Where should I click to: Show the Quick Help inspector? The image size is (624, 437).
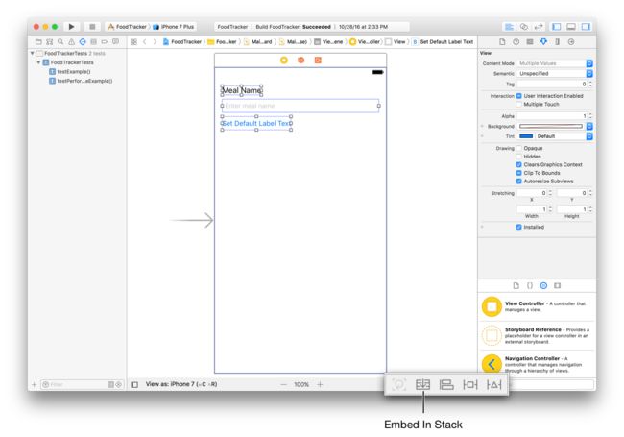pyautogui.click(x=516, y=42)
